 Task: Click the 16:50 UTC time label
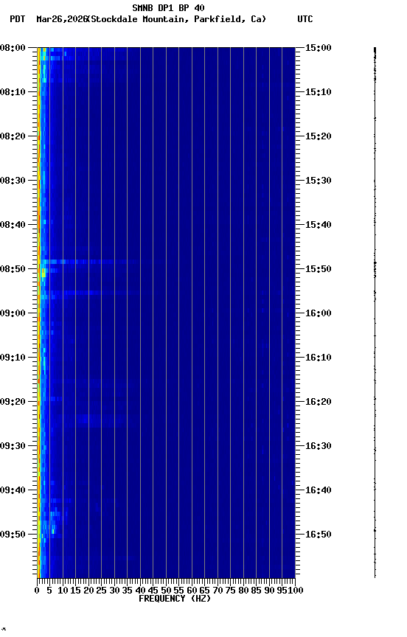(319, 535)
